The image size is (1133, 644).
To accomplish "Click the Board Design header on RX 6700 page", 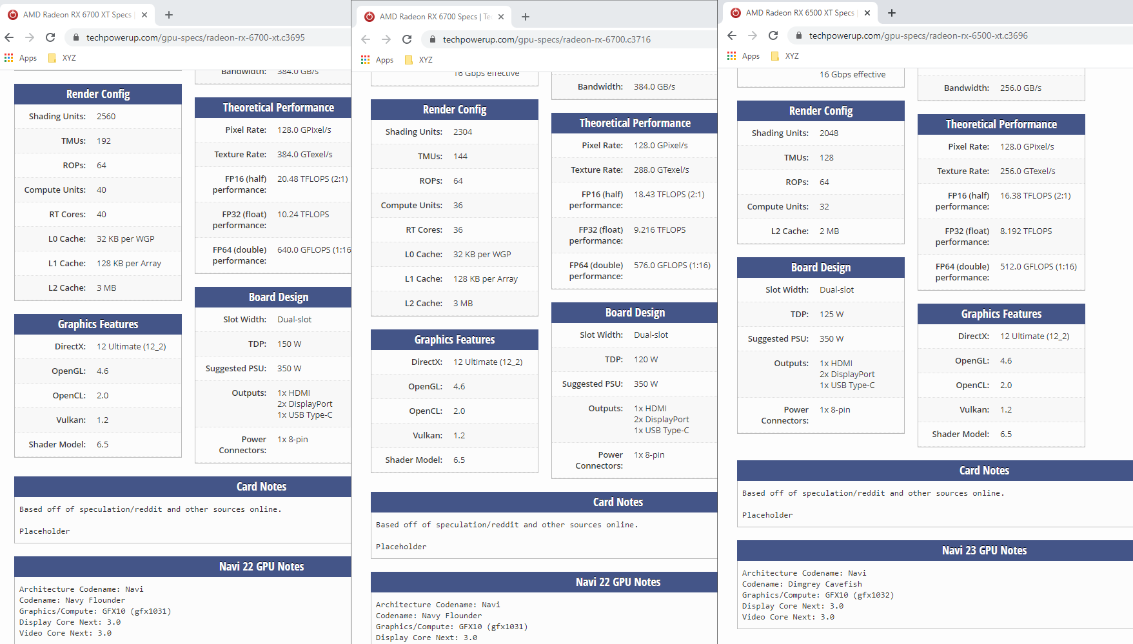I will 635,313.
